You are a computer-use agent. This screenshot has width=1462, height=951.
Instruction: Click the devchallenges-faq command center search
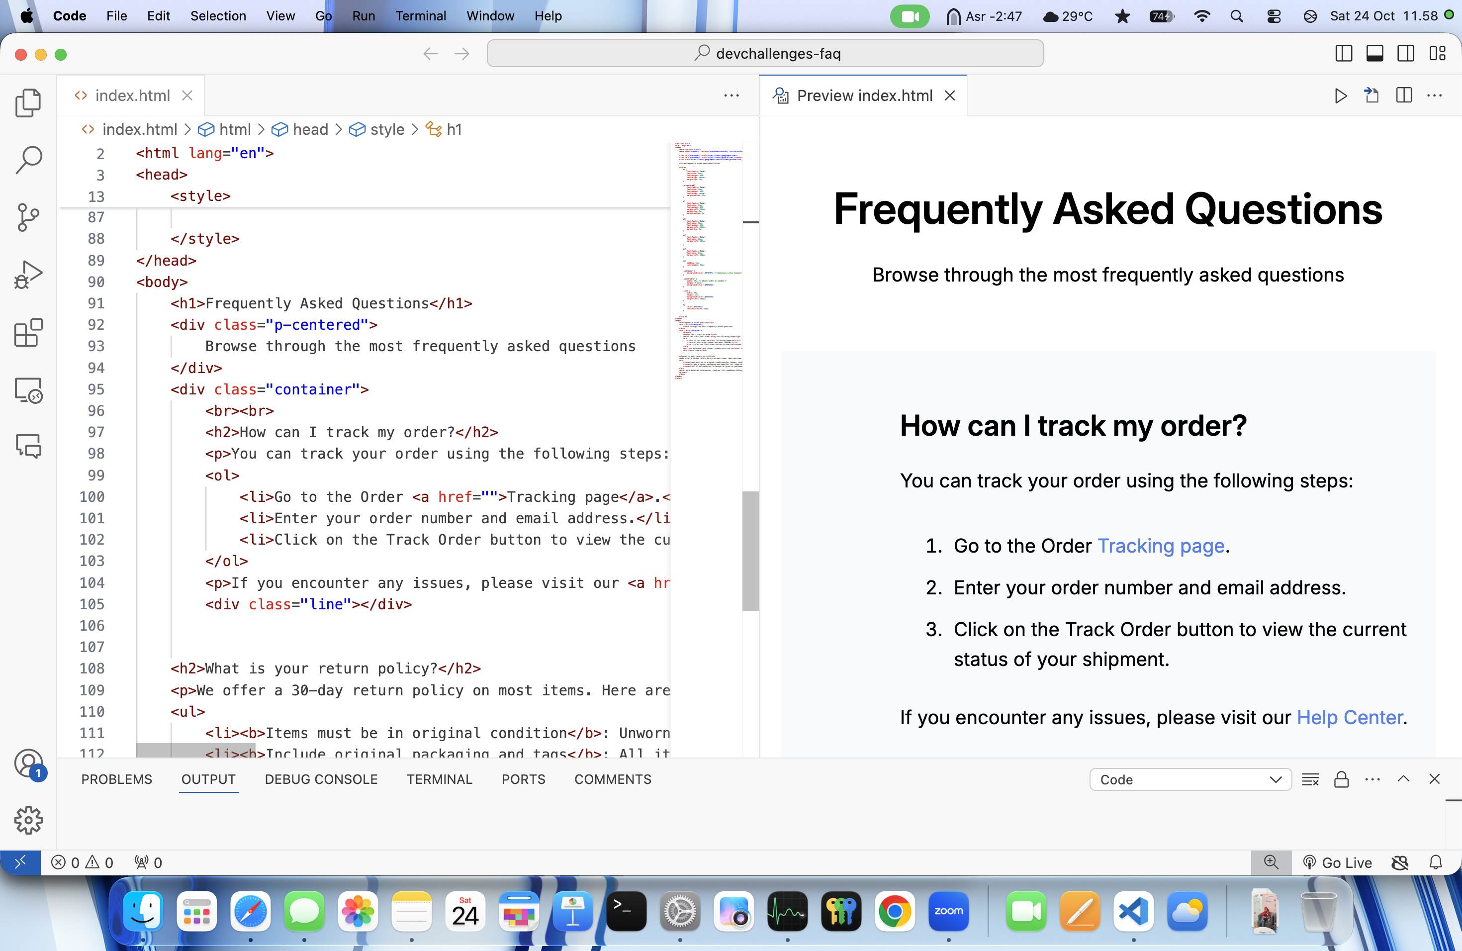click(x=765, y=53)
